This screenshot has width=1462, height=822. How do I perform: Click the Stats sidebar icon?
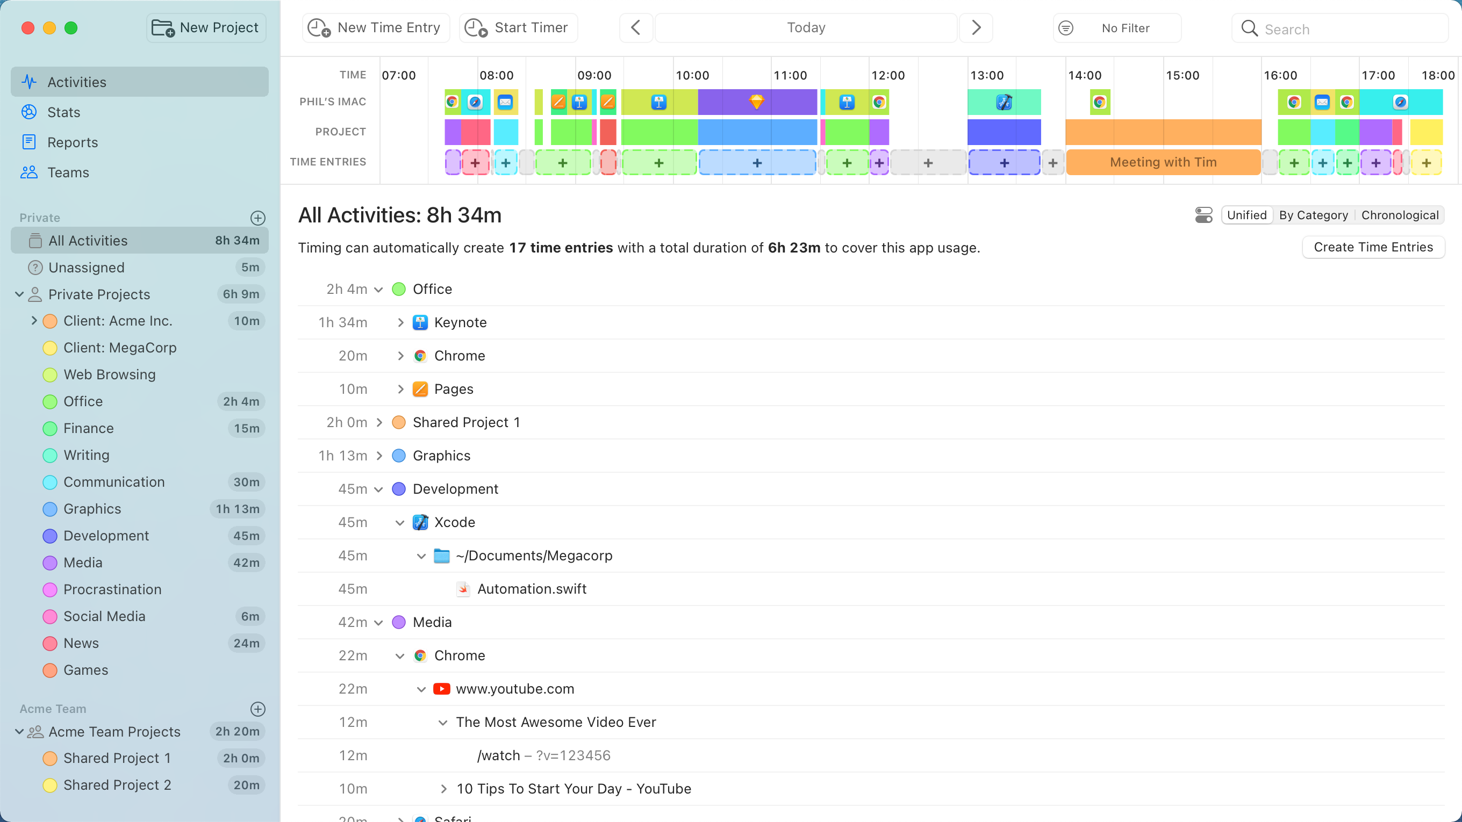[x=29, y=111]
